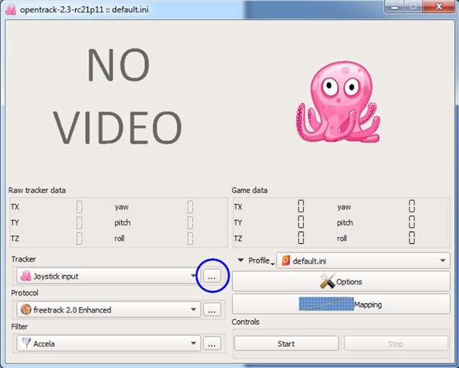459x368 pixels.
Task: Expand the Filter dropdown showing Accela
Action: tap(108, 343)
